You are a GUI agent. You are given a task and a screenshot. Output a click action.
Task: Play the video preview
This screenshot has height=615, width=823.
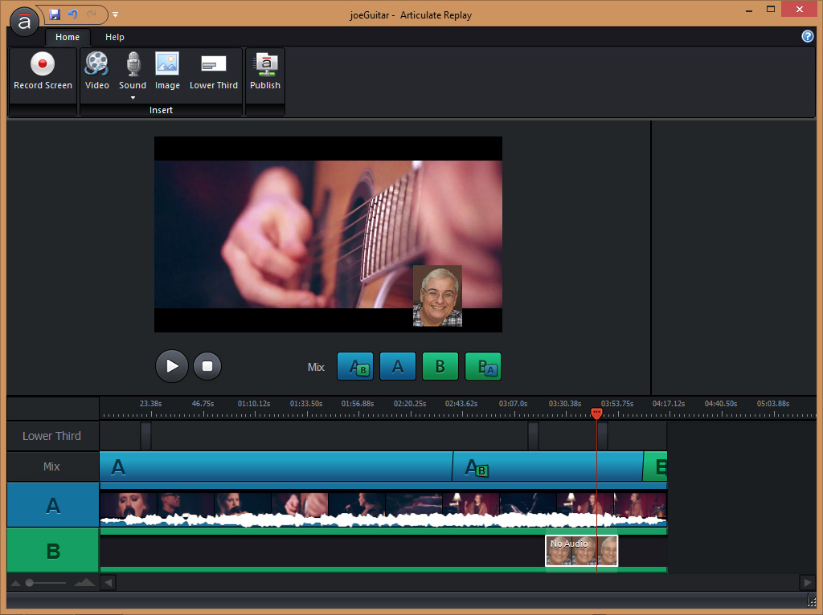[172, 366]
